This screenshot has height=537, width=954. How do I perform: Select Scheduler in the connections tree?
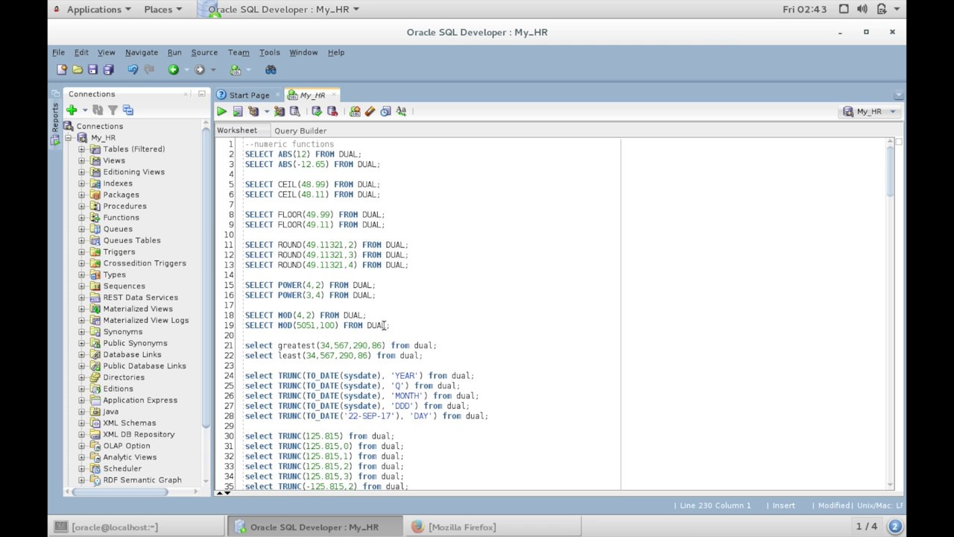122,468
